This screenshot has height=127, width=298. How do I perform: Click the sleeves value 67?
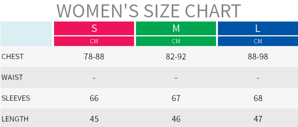point(176,98)
